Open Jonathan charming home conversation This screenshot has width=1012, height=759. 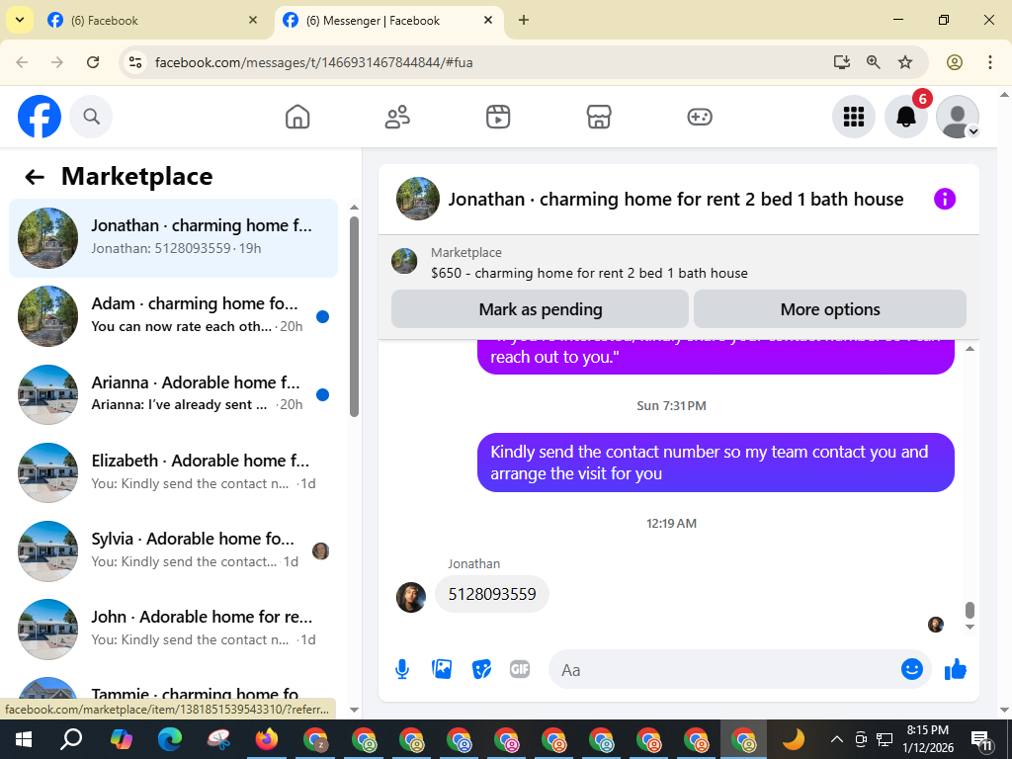coord(174,238)
